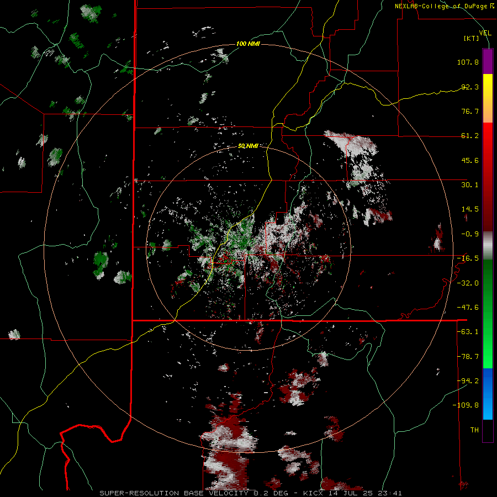Click the 61.2 velocity scale value
Viewport: 497px width, 497px height.
click(470, 136)
